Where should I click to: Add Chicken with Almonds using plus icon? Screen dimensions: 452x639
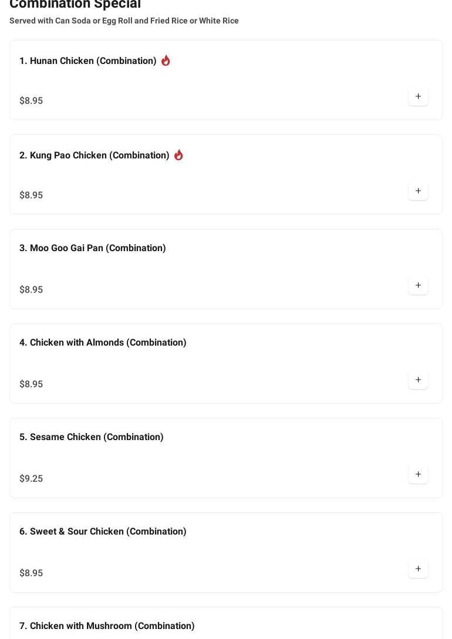[418, 380]
